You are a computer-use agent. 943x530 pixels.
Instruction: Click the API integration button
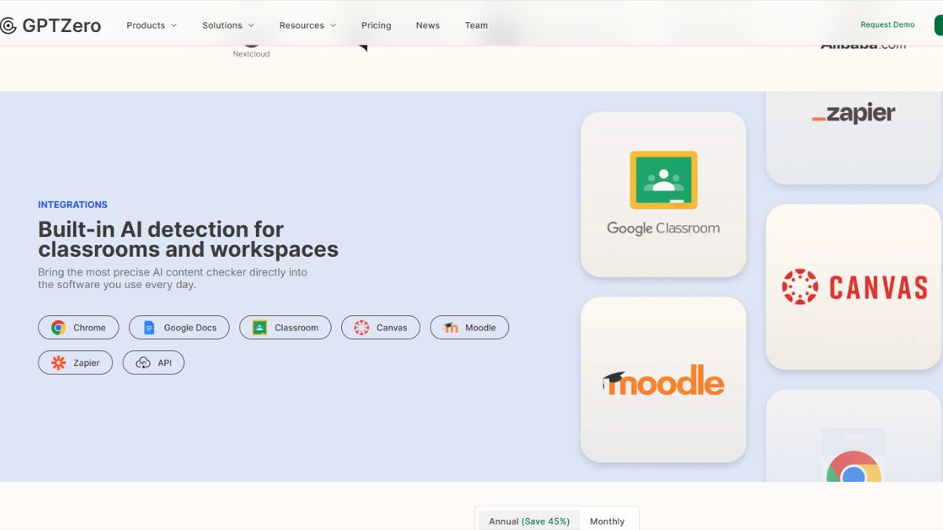153,363
